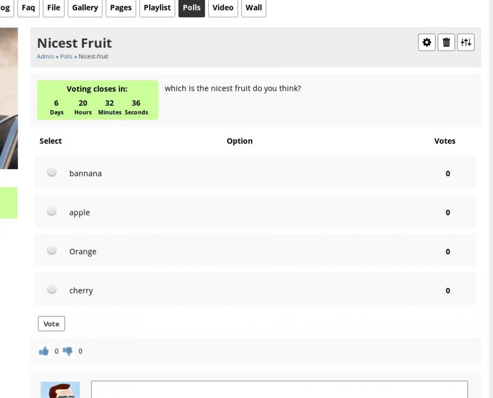Click the 'apple' option label
The image size is (493, 398).
pos(79,213)
